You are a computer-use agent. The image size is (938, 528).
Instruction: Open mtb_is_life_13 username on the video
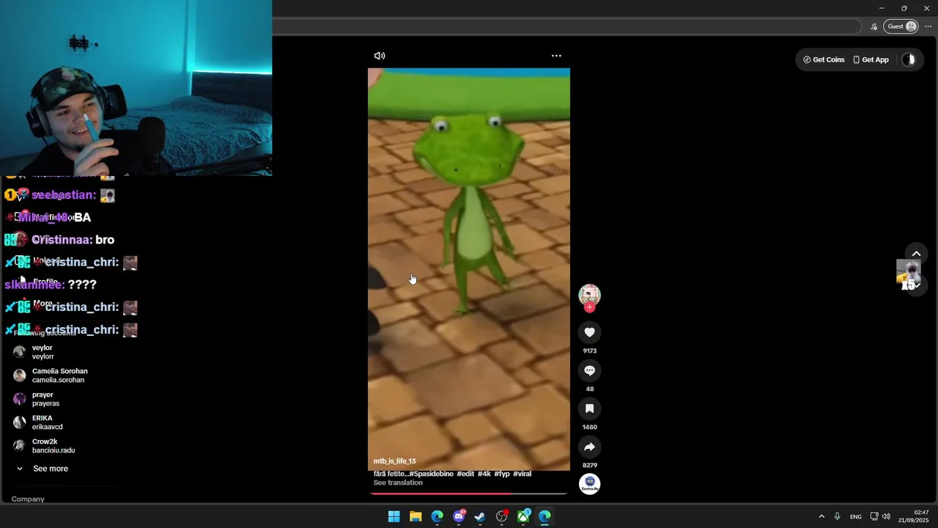pyautogui.click(x=394, y=461)
